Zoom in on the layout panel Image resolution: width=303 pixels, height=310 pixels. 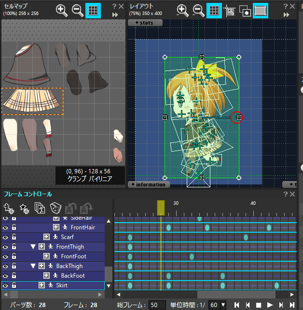(183, 11)
